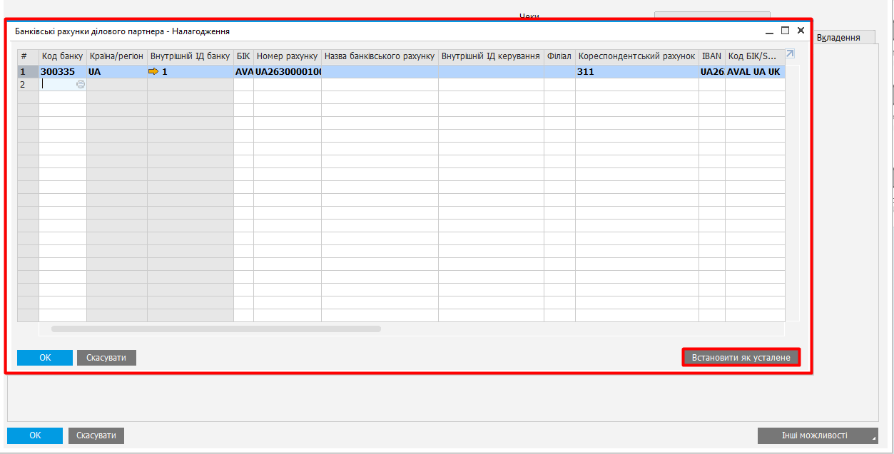The width and height of the screenshot is (894, 454).
Task: Click the OK button of the parent window
Action: [x=35, y=435]
